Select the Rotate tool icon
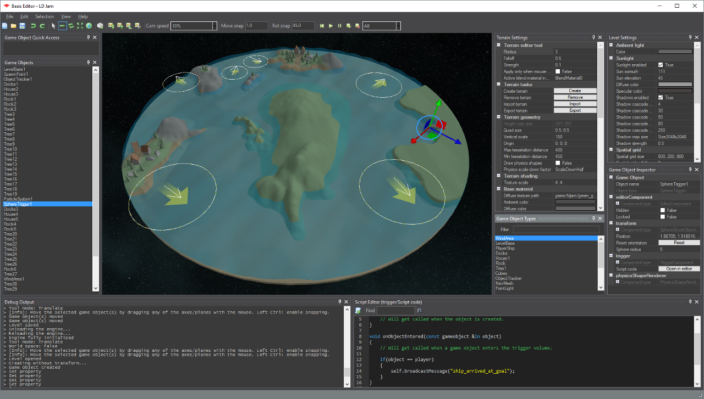Image resolution: width=704 pixels, height=399 pixels. [x=71, y=26]
